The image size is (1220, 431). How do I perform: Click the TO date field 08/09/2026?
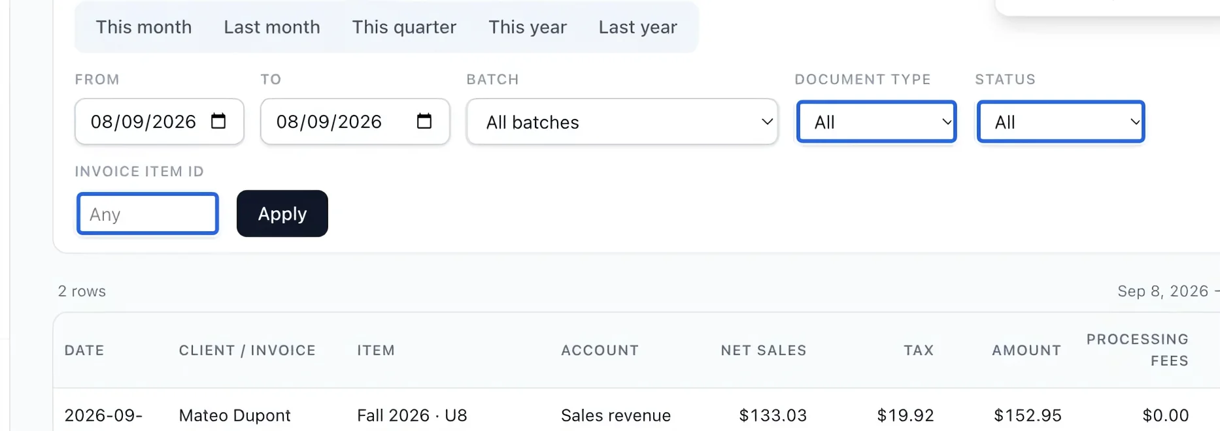[x=355, y=121]
